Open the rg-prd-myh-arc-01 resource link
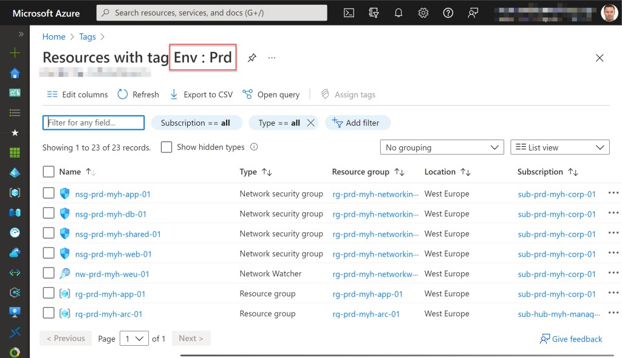The width and height of the screenshot is (622, 358). coord(109,314)
